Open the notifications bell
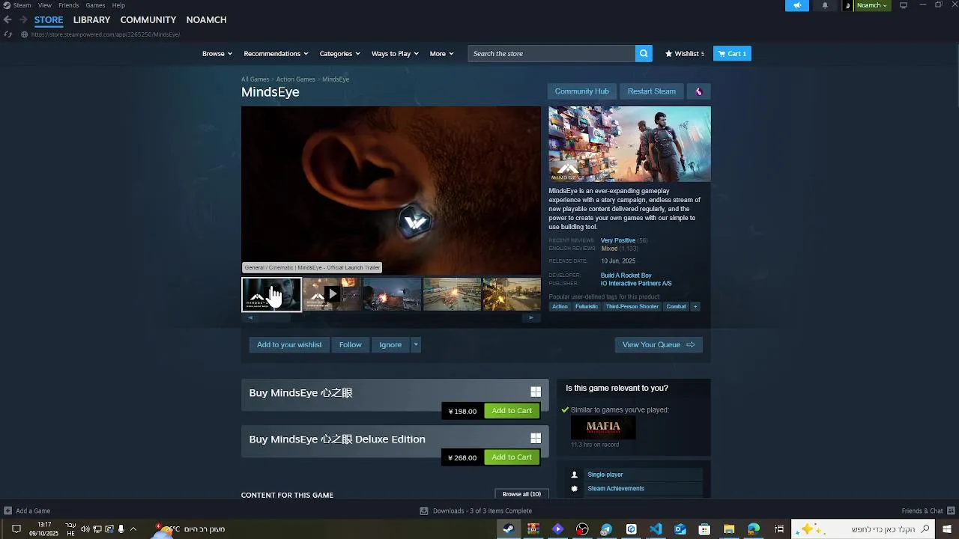This screenshot has width=959, height=539. 825,5
